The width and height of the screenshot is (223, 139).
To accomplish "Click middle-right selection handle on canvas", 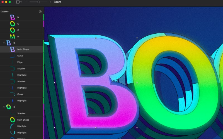I will coord(137,83).
